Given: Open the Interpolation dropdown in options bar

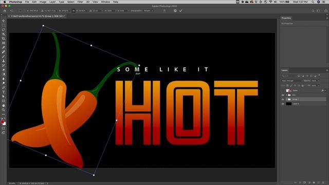Looking at the screenshot, I should (x=149, y=11).
